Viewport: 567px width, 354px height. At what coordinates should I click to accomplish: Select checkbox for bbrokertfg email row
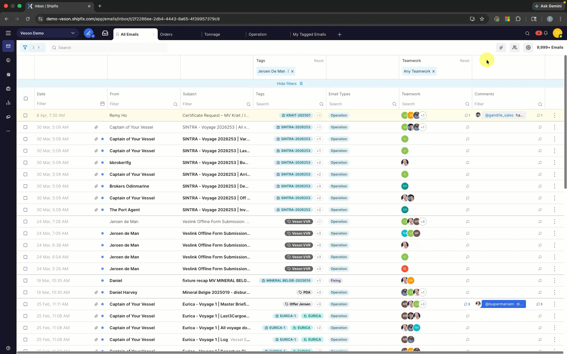[25, 163]
